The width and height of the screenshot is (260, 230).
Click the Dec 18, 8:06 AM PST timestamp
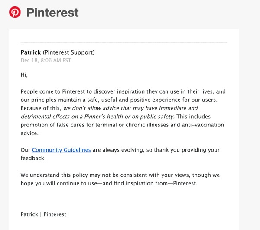pyautogui.click(x=46, y=60)
